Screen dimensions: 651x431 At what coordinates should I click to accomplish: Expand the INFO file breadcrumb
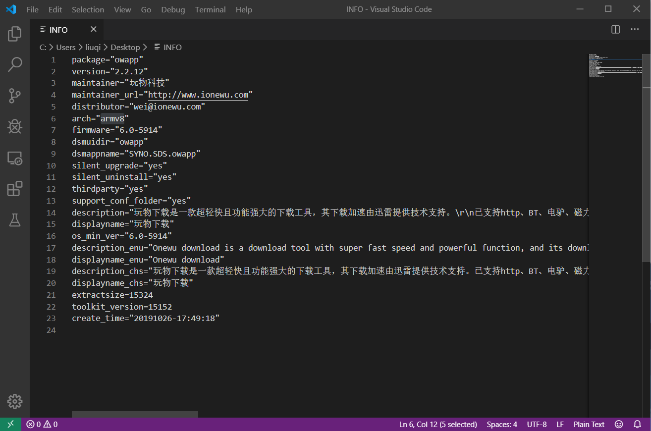tap(168, 47)
